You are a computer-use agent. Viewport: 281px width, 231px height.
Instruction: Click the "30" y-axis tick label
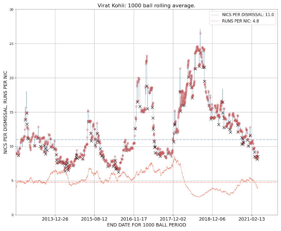point(12,9)
